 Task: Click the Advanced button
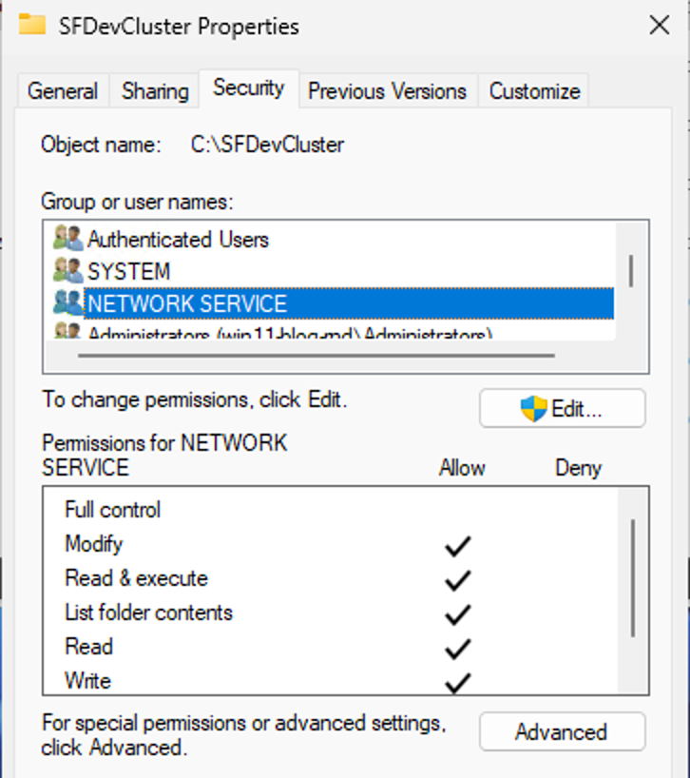[562, 731]
